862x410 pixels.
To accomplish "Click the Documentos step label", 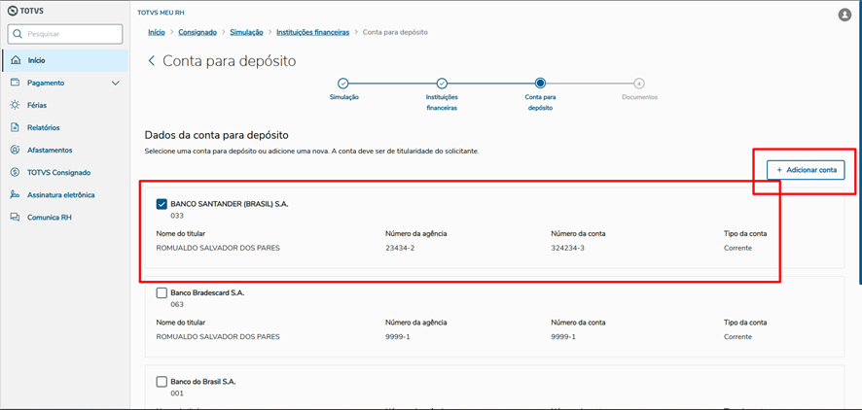I will [639, 97].
